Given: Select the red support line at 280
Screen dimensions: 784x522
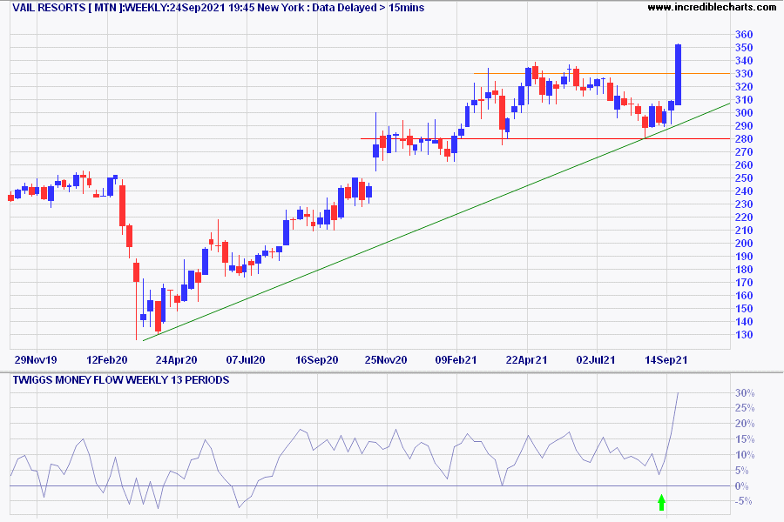Looking at the screenshot, I should coord(545,139).
